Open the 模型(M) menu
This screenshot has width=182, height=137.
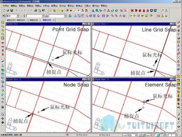[x=30, y=6]
